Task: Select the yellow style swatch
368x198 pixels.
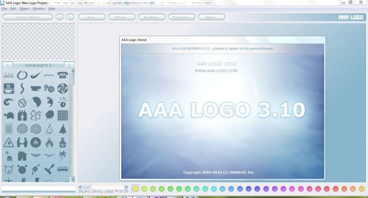Action: click(136, 189)
